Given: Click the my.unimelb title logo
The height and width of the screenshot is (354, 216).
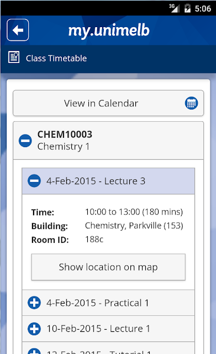Looking at the screenshot, I should pos(109,30).
